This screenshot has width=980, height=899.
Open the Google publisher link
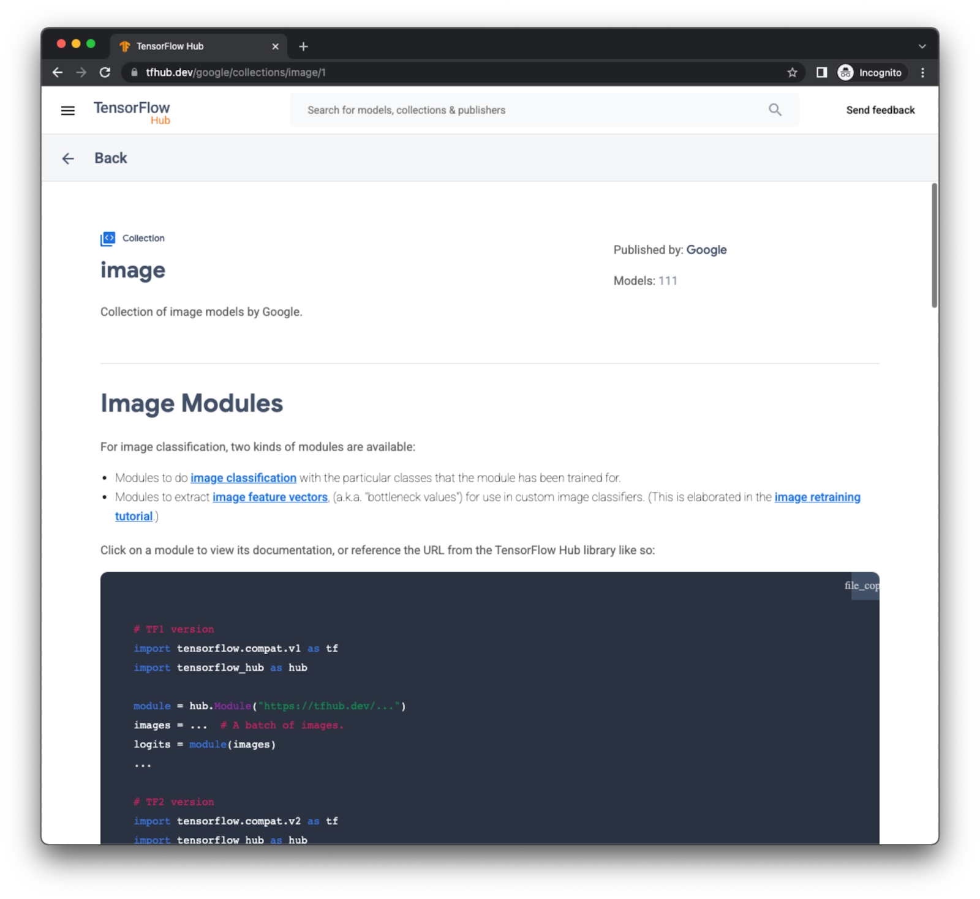706,250
